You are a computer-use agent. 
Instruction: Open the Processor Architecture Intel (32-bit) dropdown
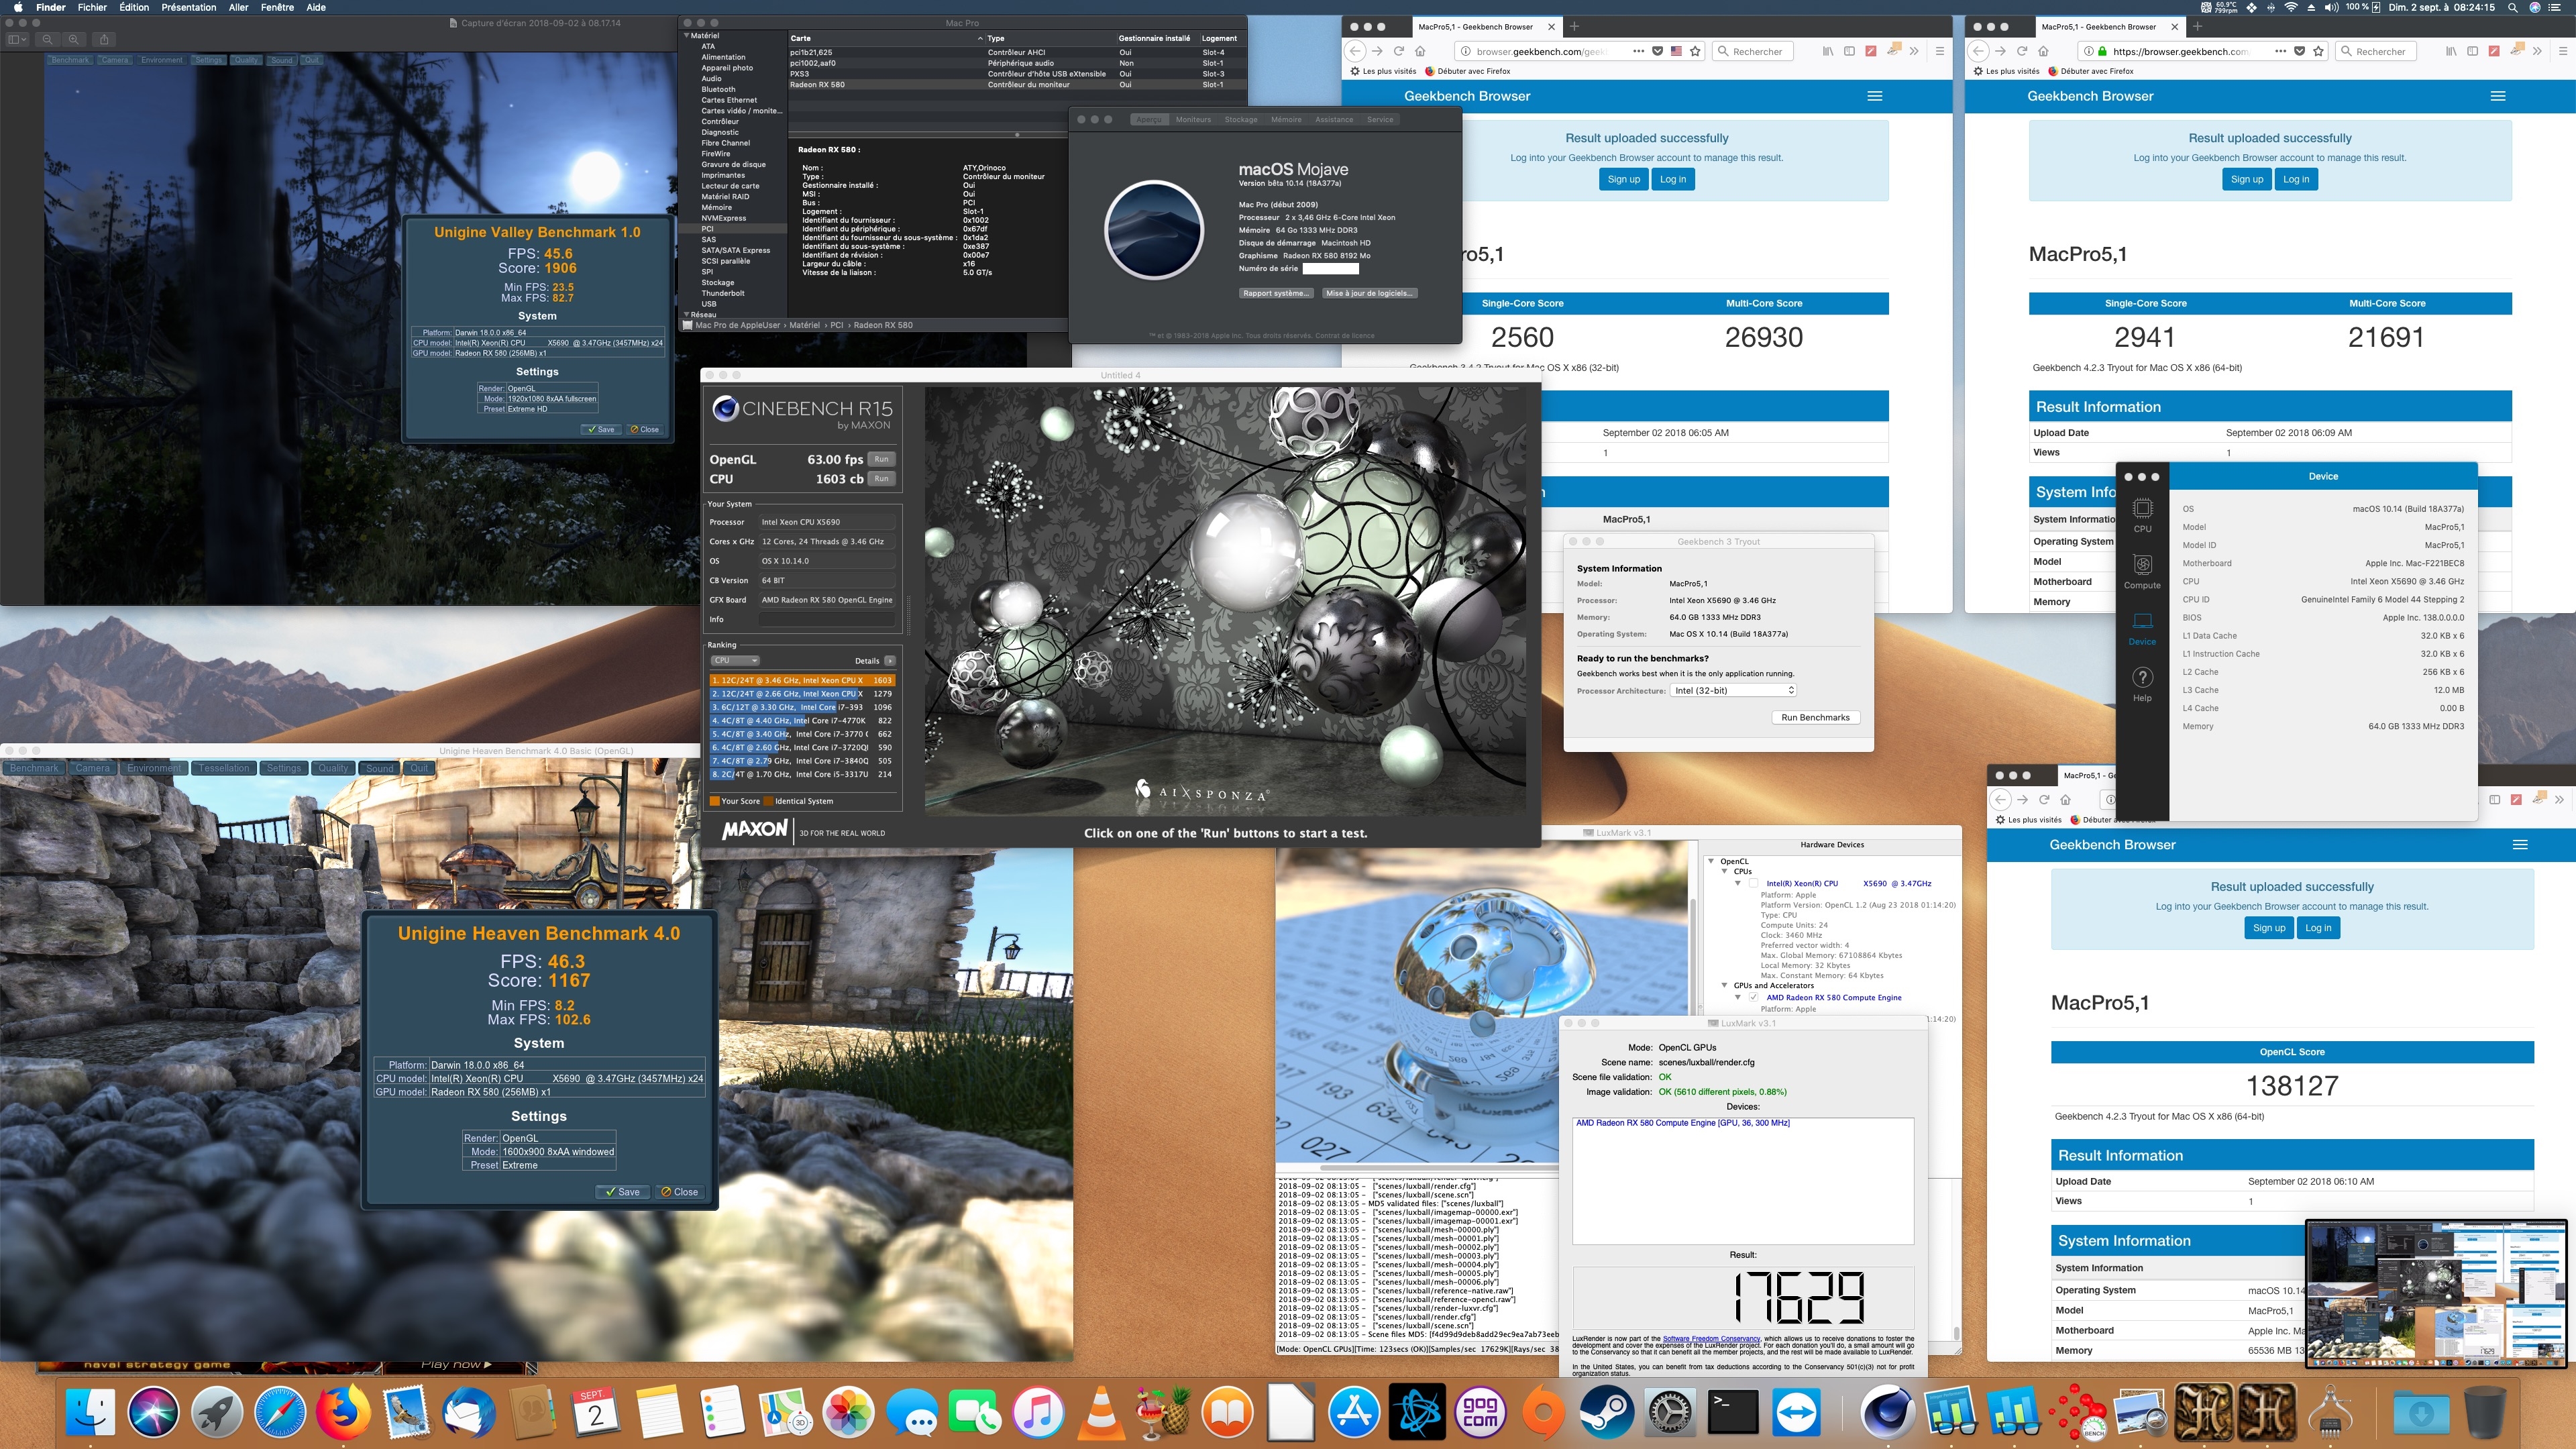coord(1734,691)
